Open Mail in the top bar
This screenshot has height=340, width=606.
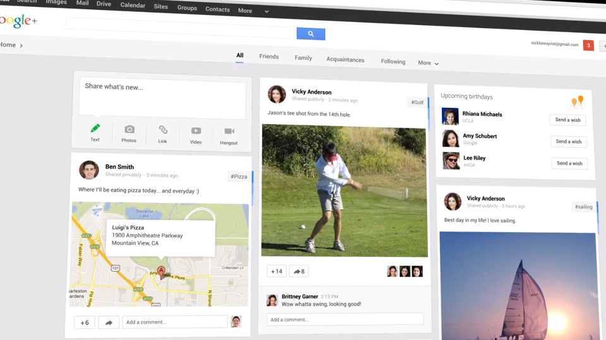click(x=82, y=3)
